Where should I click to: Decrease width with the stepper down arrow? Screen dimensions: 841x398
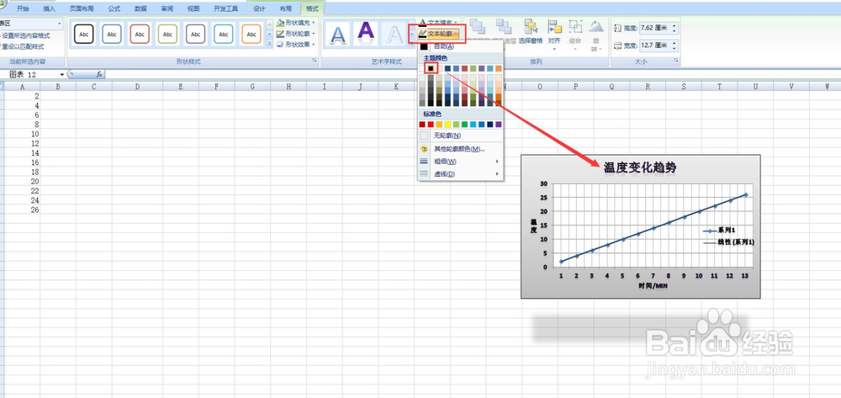[674, 49]
